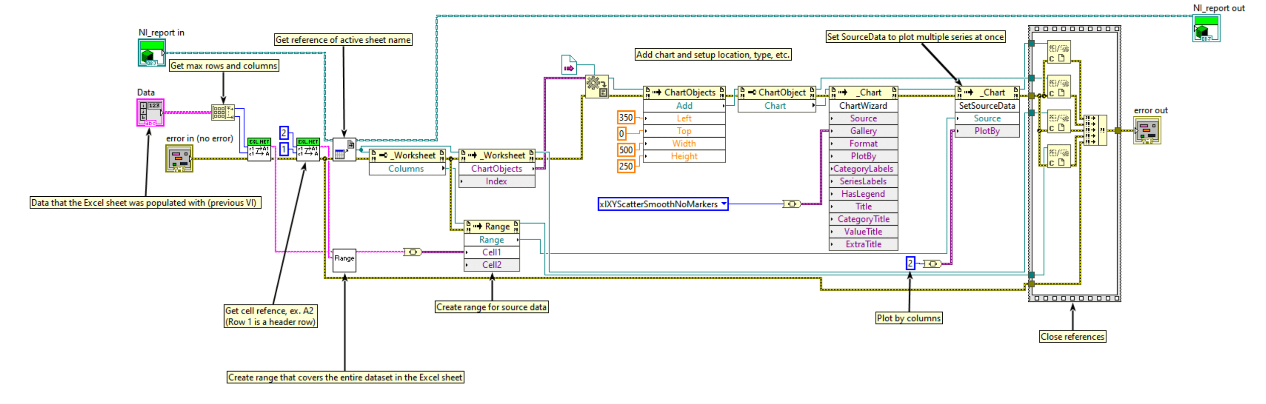This screenshot has width=1266, height=404.
Task: Select the 'Add chart and setup location' comment
Action: tap(713, 55)
